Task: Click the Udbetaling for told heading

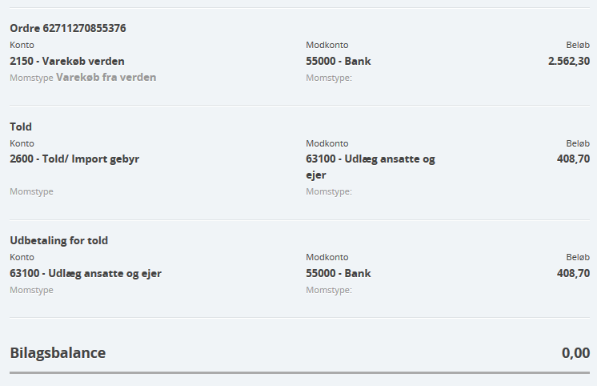Action: coord(58,240)
